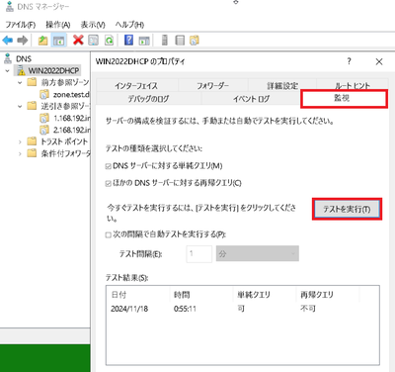Click the テスト間隔 number input field
395x372 pixels.
[x=199, y=254]
